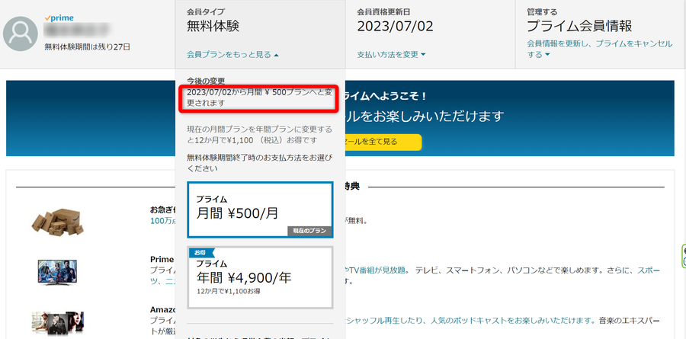Click the 現在のプラン badge on monthly card
Screen dimensions: 686x339
[x=309, y=232]
